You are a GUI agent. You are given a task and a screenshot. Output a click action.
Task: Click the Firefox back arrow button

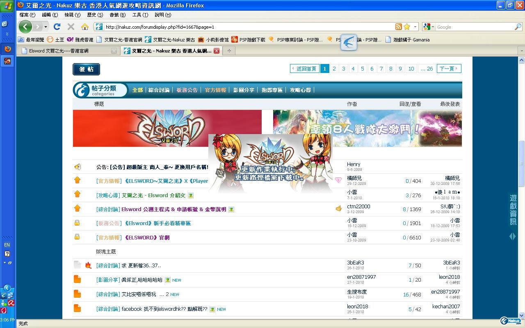(25, 27)
